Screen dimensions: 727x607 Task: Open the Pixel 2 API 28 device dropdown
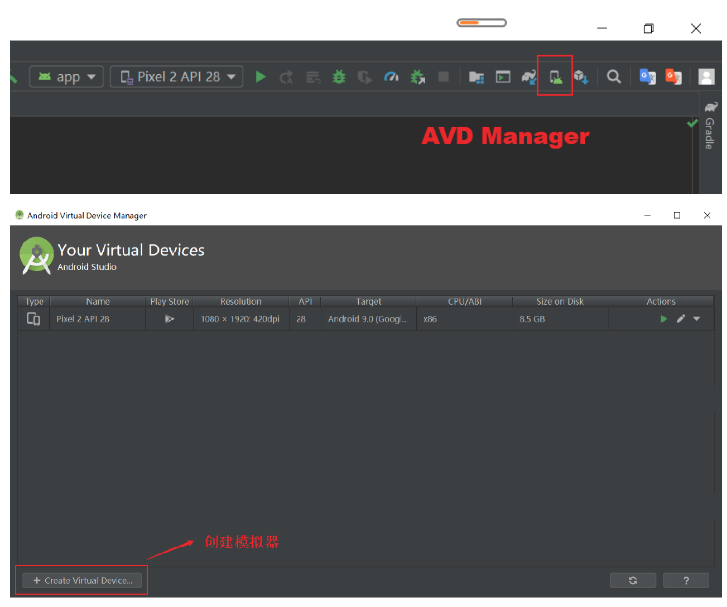click(x=176, y=76)
